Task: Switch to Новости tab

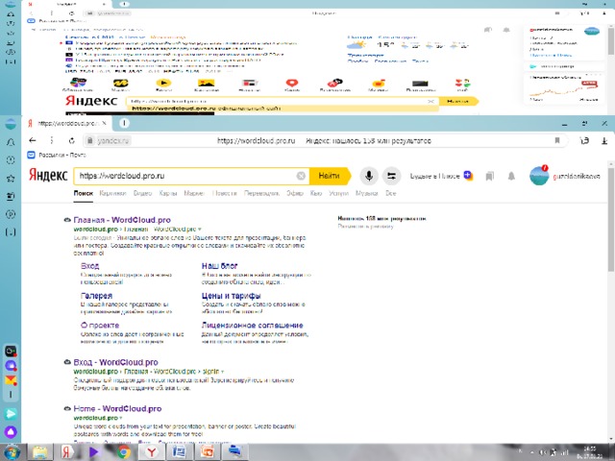Action: (x=224, y=193)
